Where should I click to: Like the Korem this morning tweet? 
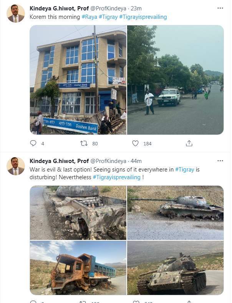click(x=135, y=143)
